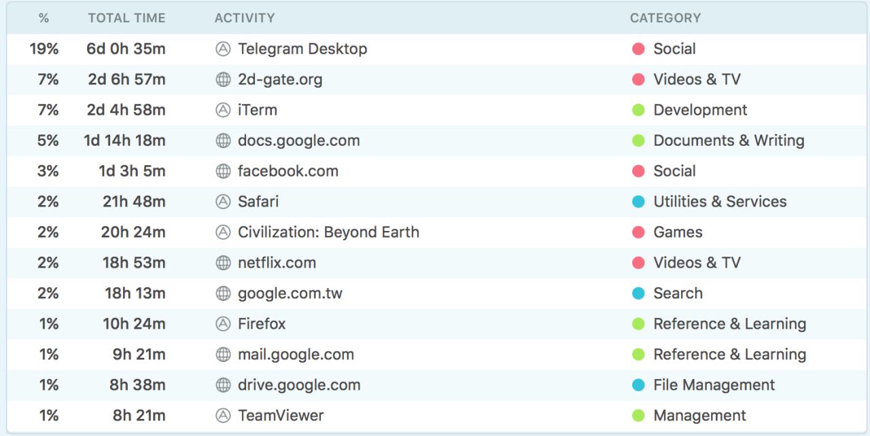Sort by the CATEGORY column header
Screen dimensions: 870x436
[665, 18]
